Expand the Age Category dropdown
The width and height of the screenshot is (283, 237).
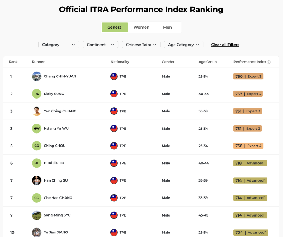(x=184, y=45)
